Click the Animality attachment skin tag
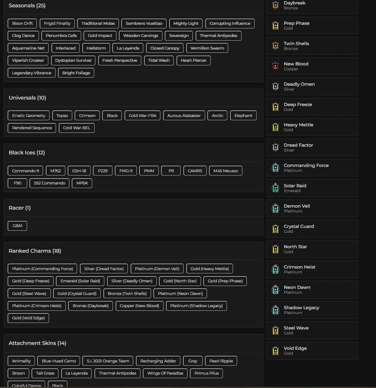376x388 pixels. (22, 361)
